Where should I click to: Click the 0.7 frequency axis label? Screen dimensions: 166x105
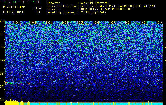pos(2,87)
